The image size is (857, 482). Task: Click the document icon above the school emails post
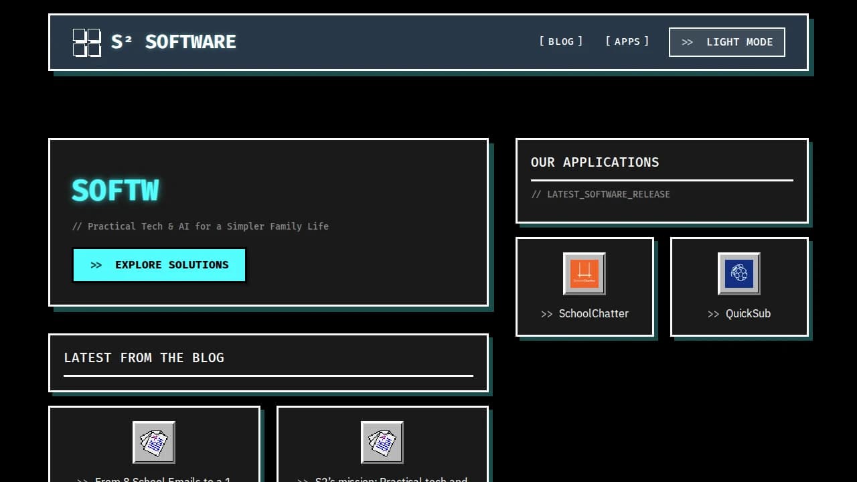point(154,442)
